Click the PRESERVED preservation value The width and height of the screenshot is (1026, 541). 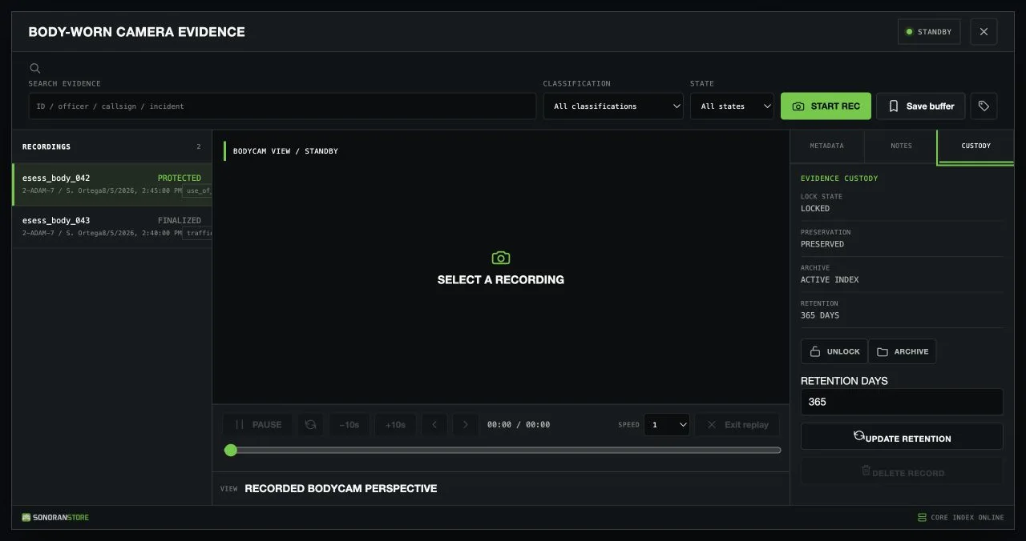822,244
